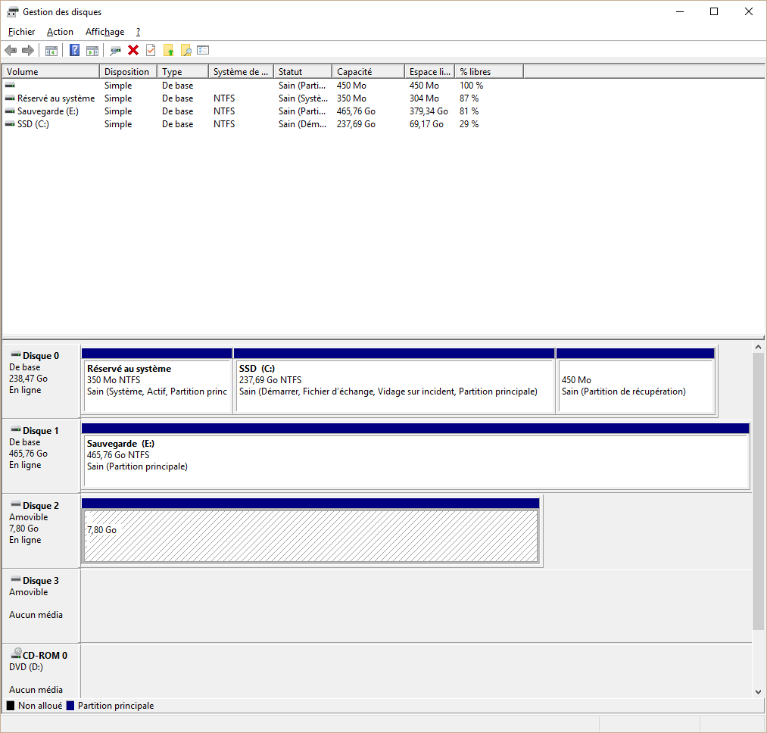Open the Action menu
The image size is (767, 733).
pyautogui.click(x=60, y=32)
